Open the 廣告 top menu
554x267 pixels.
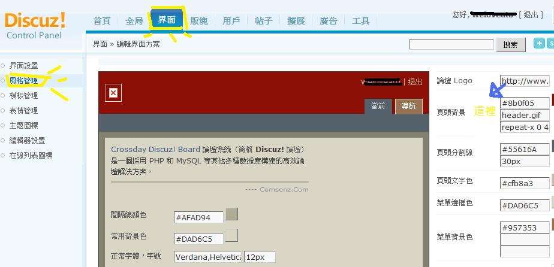[329, 21]
